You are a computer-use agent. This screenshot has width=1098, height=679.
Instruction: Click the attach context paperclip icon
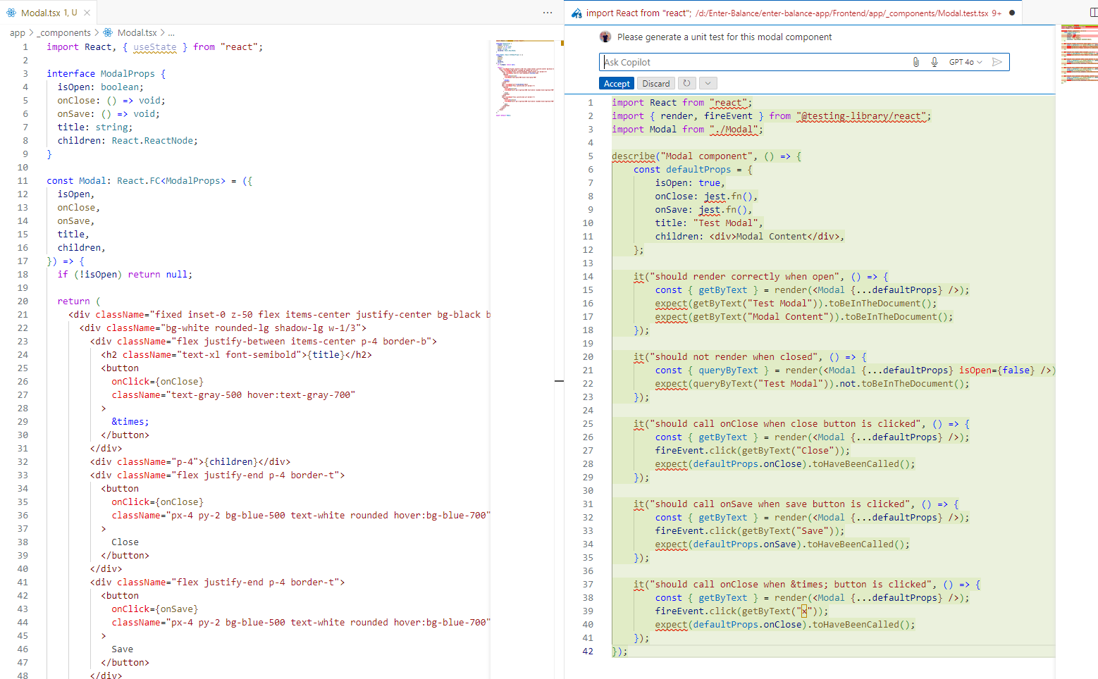click(915, 62)
